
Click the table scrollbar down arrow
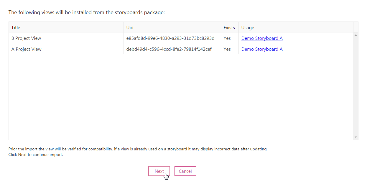(356, 137)
